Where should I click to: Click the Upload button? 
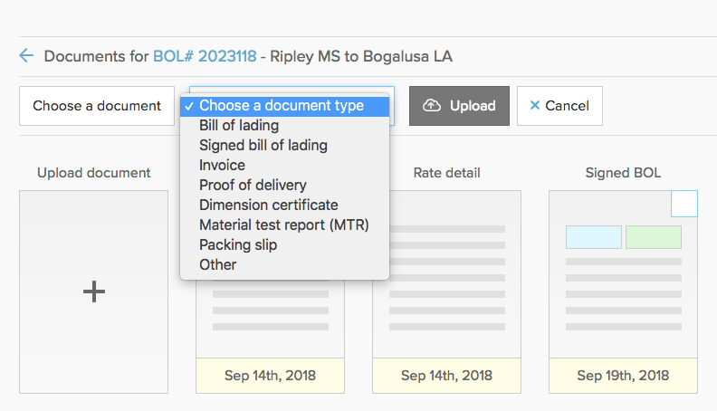(x=459, y=106)
